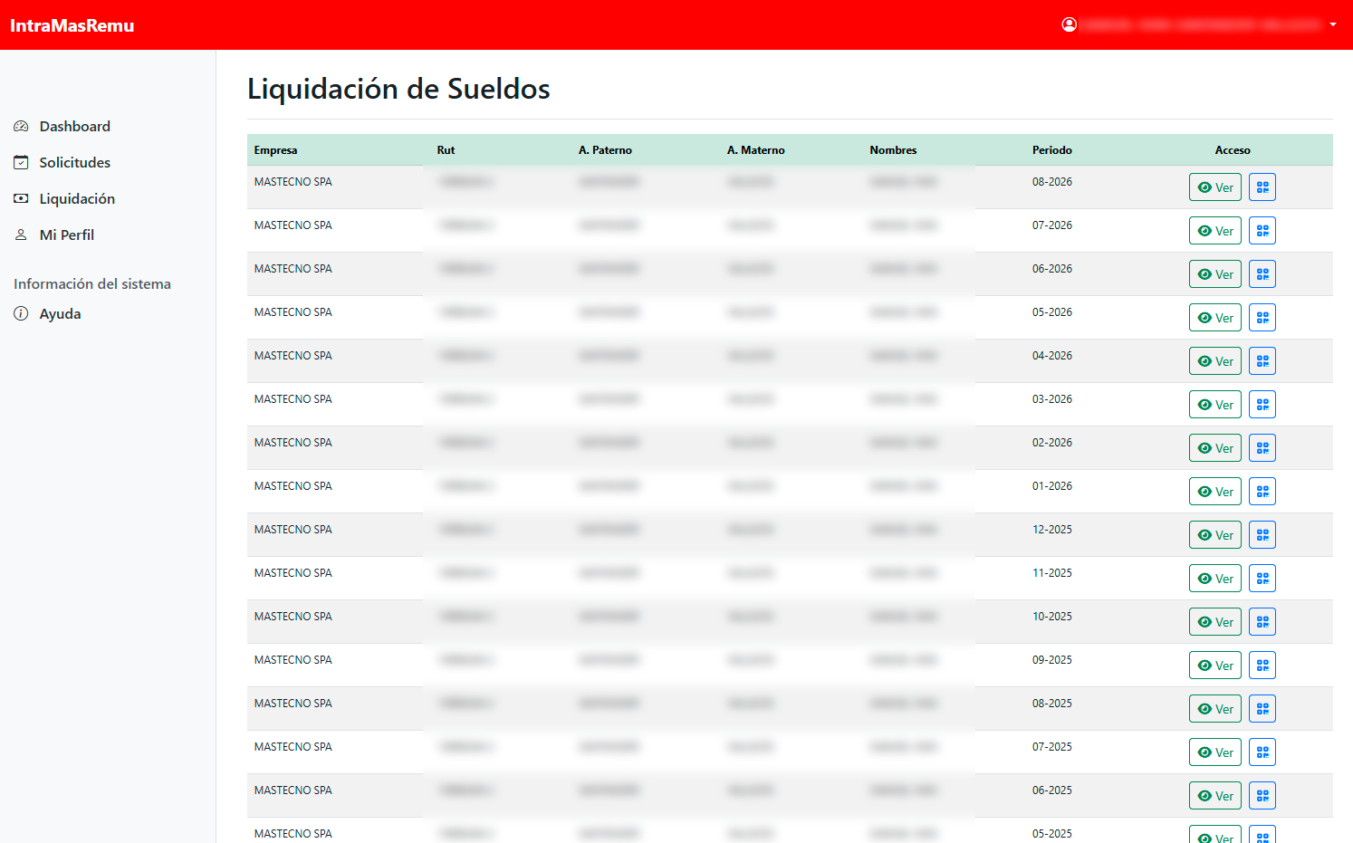Click the Empresa column header

275,150
